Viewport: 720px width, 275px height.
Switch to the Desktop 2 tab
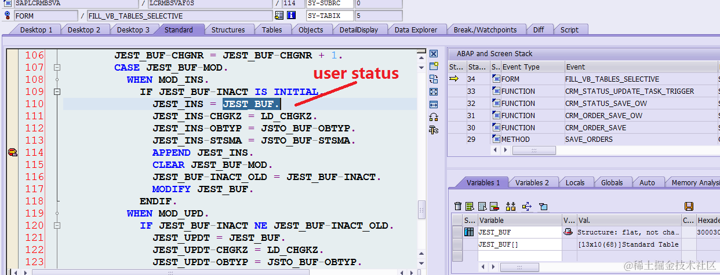(84, 30)
